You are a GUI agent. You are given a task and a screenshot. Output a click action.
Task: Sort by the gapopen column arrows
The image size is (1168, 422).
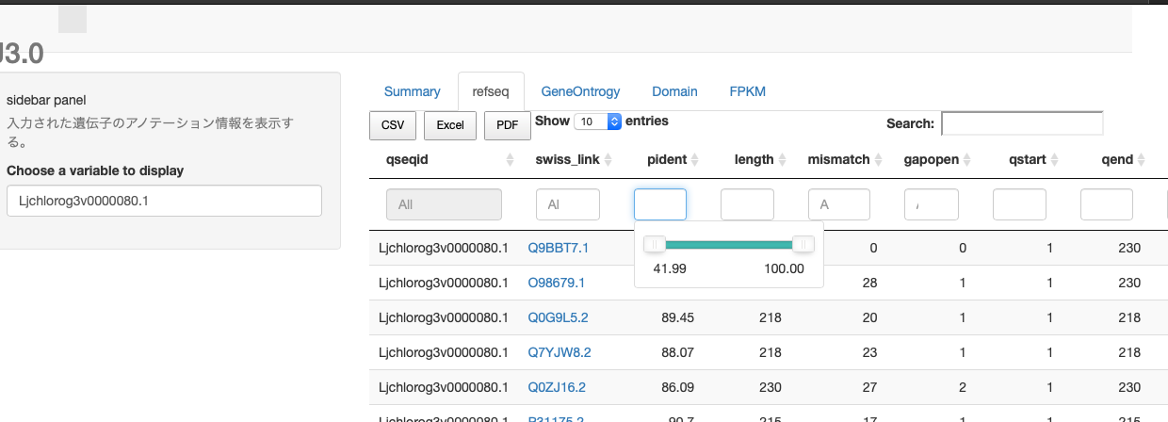(967, 160)
